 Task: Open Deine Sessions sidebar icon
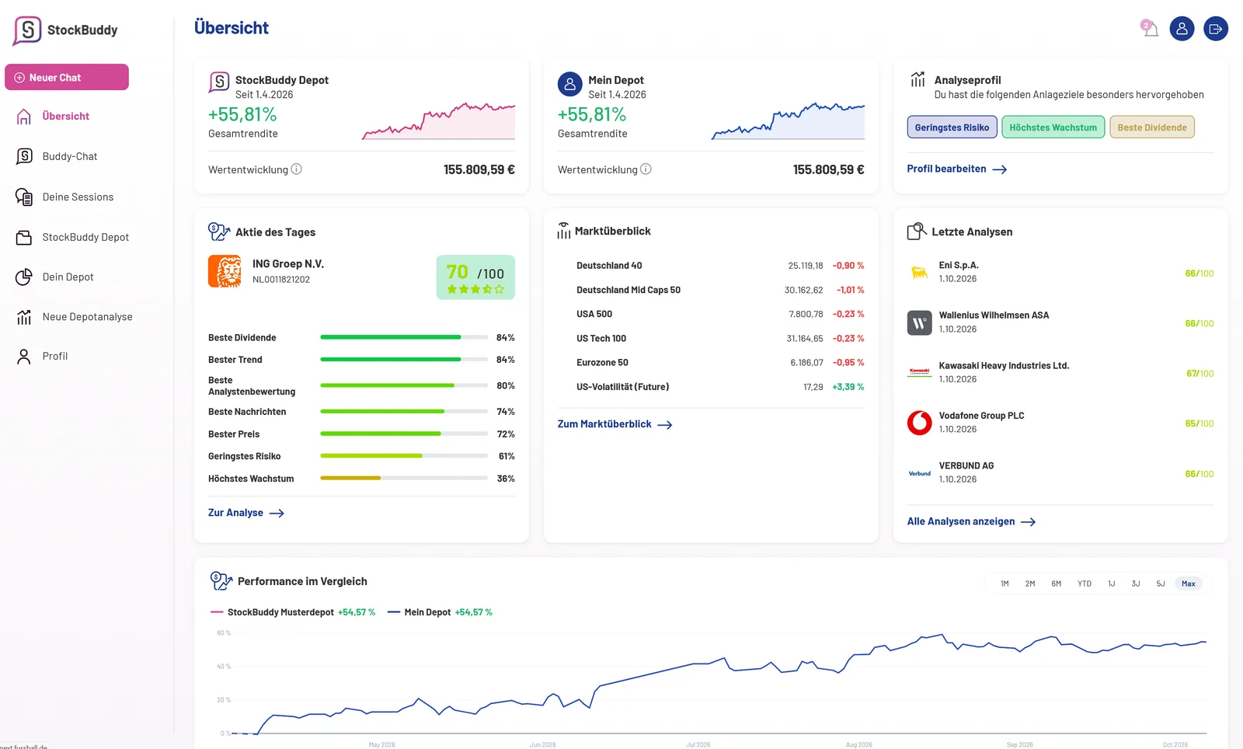coord(24,197)
